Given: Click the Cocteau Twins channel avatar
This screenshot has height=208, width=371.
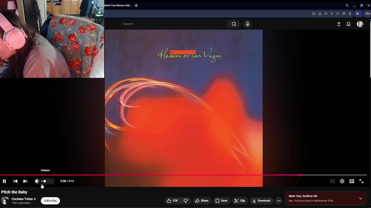Looking at the screenshot, I should point(5,201).
